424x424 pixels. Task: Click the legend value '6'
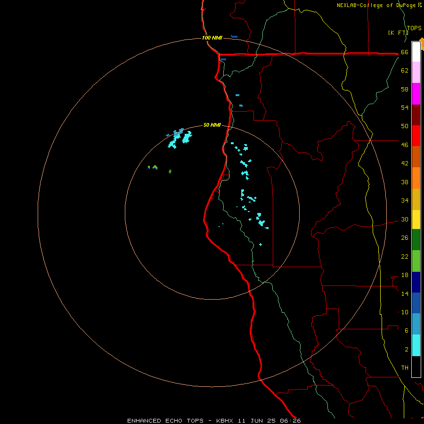tap(407, 331)
